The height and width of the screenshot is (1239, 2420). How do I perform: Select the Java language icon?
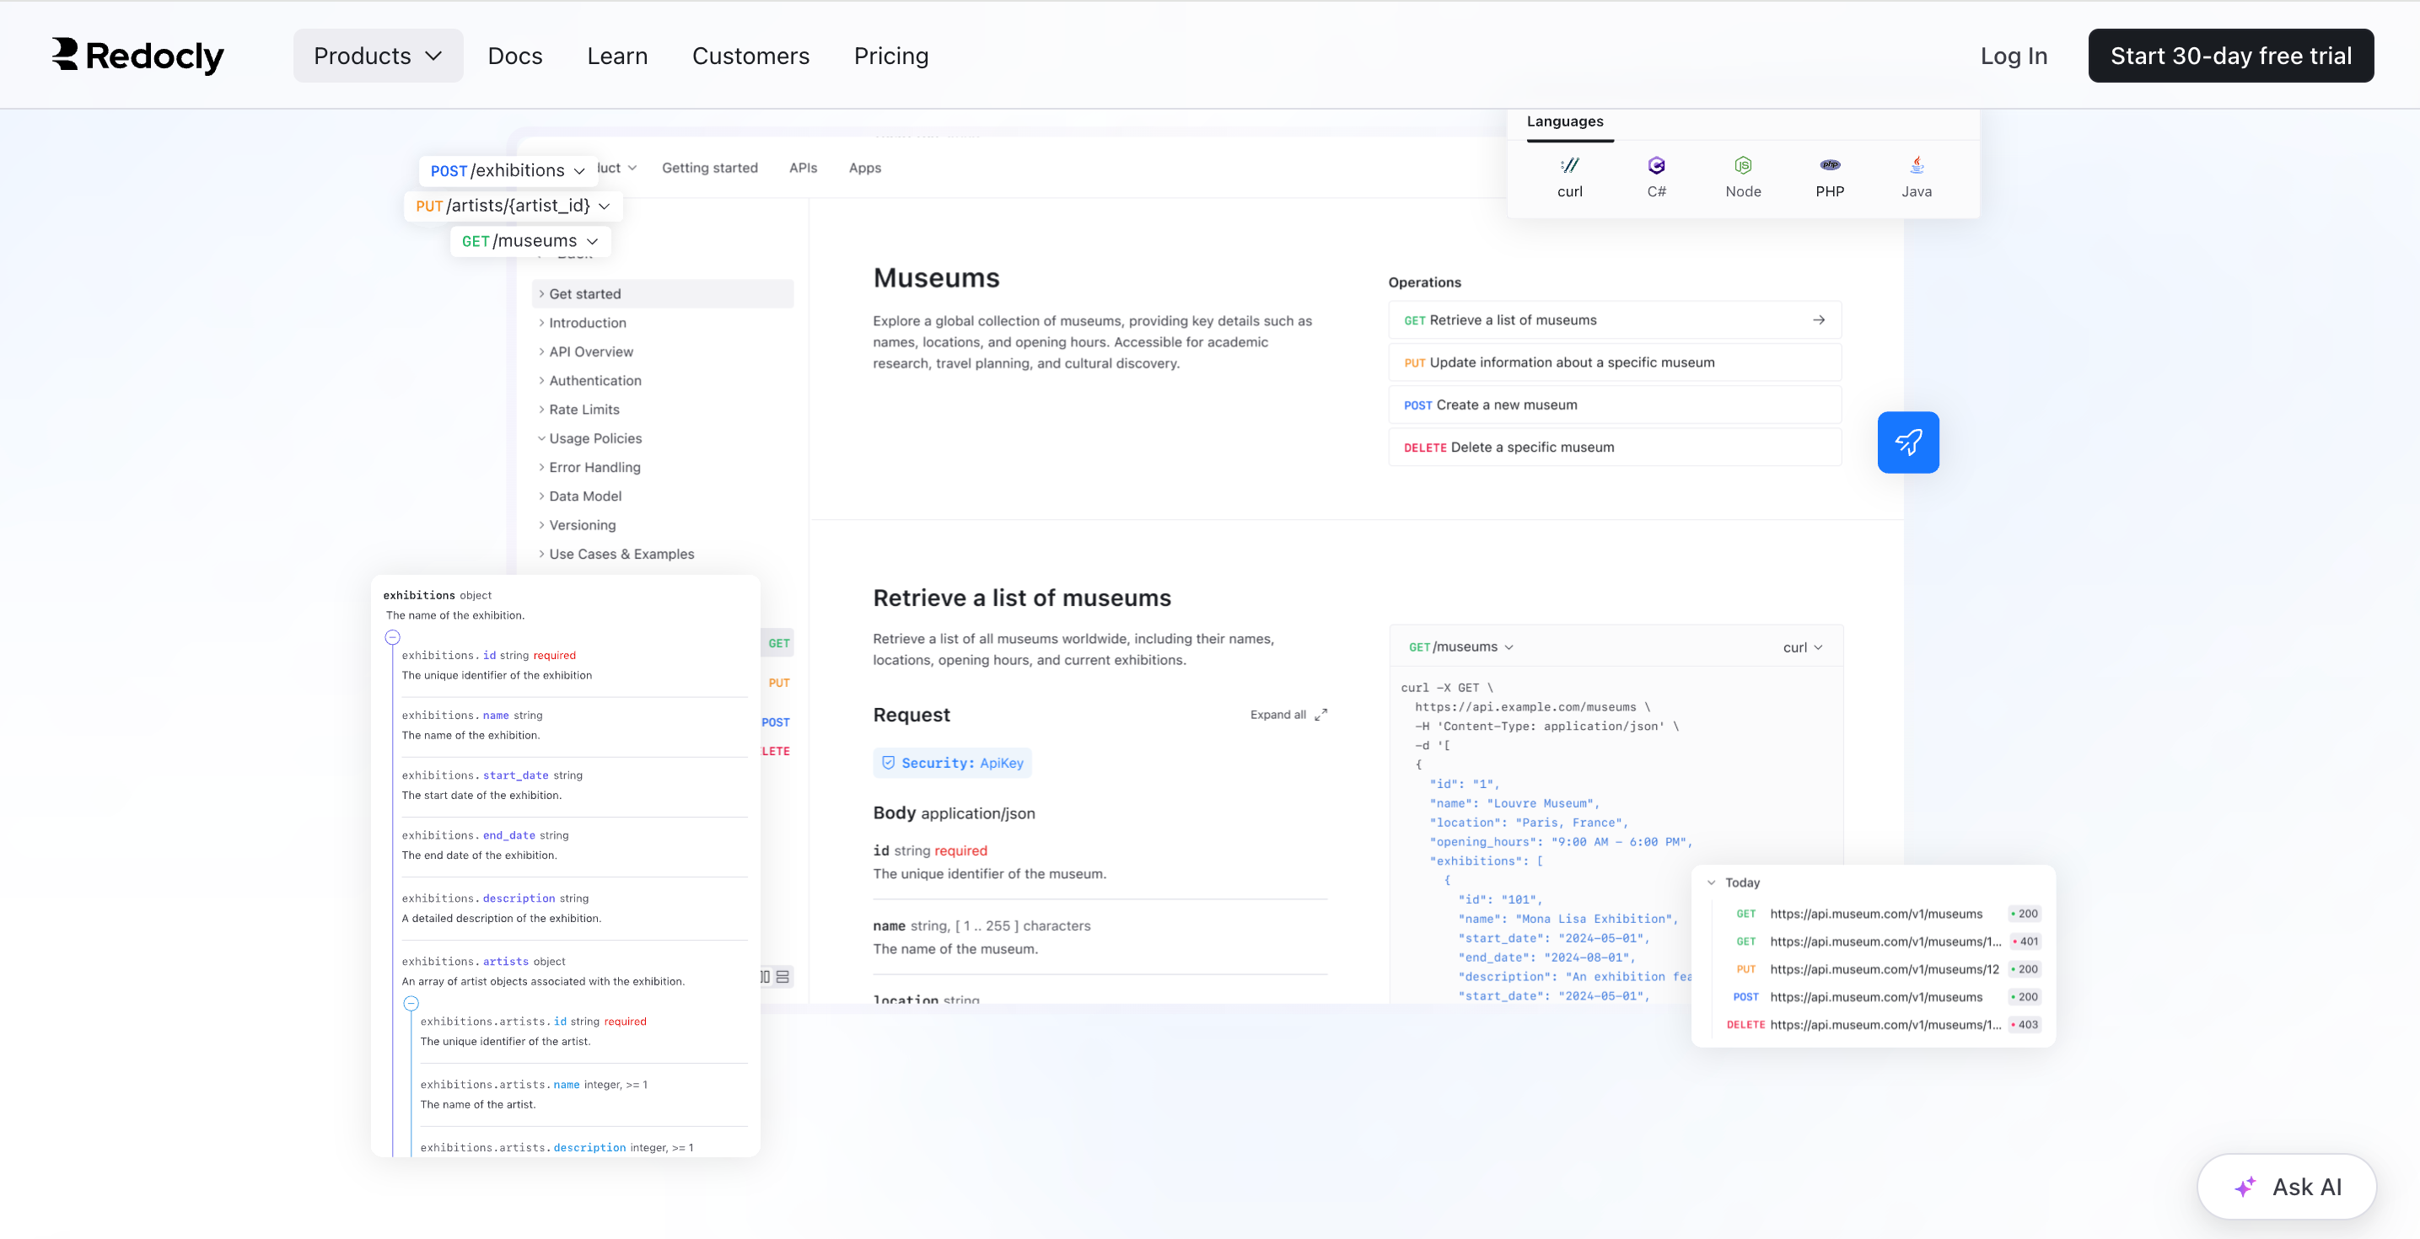click(x=1917, y=166)
